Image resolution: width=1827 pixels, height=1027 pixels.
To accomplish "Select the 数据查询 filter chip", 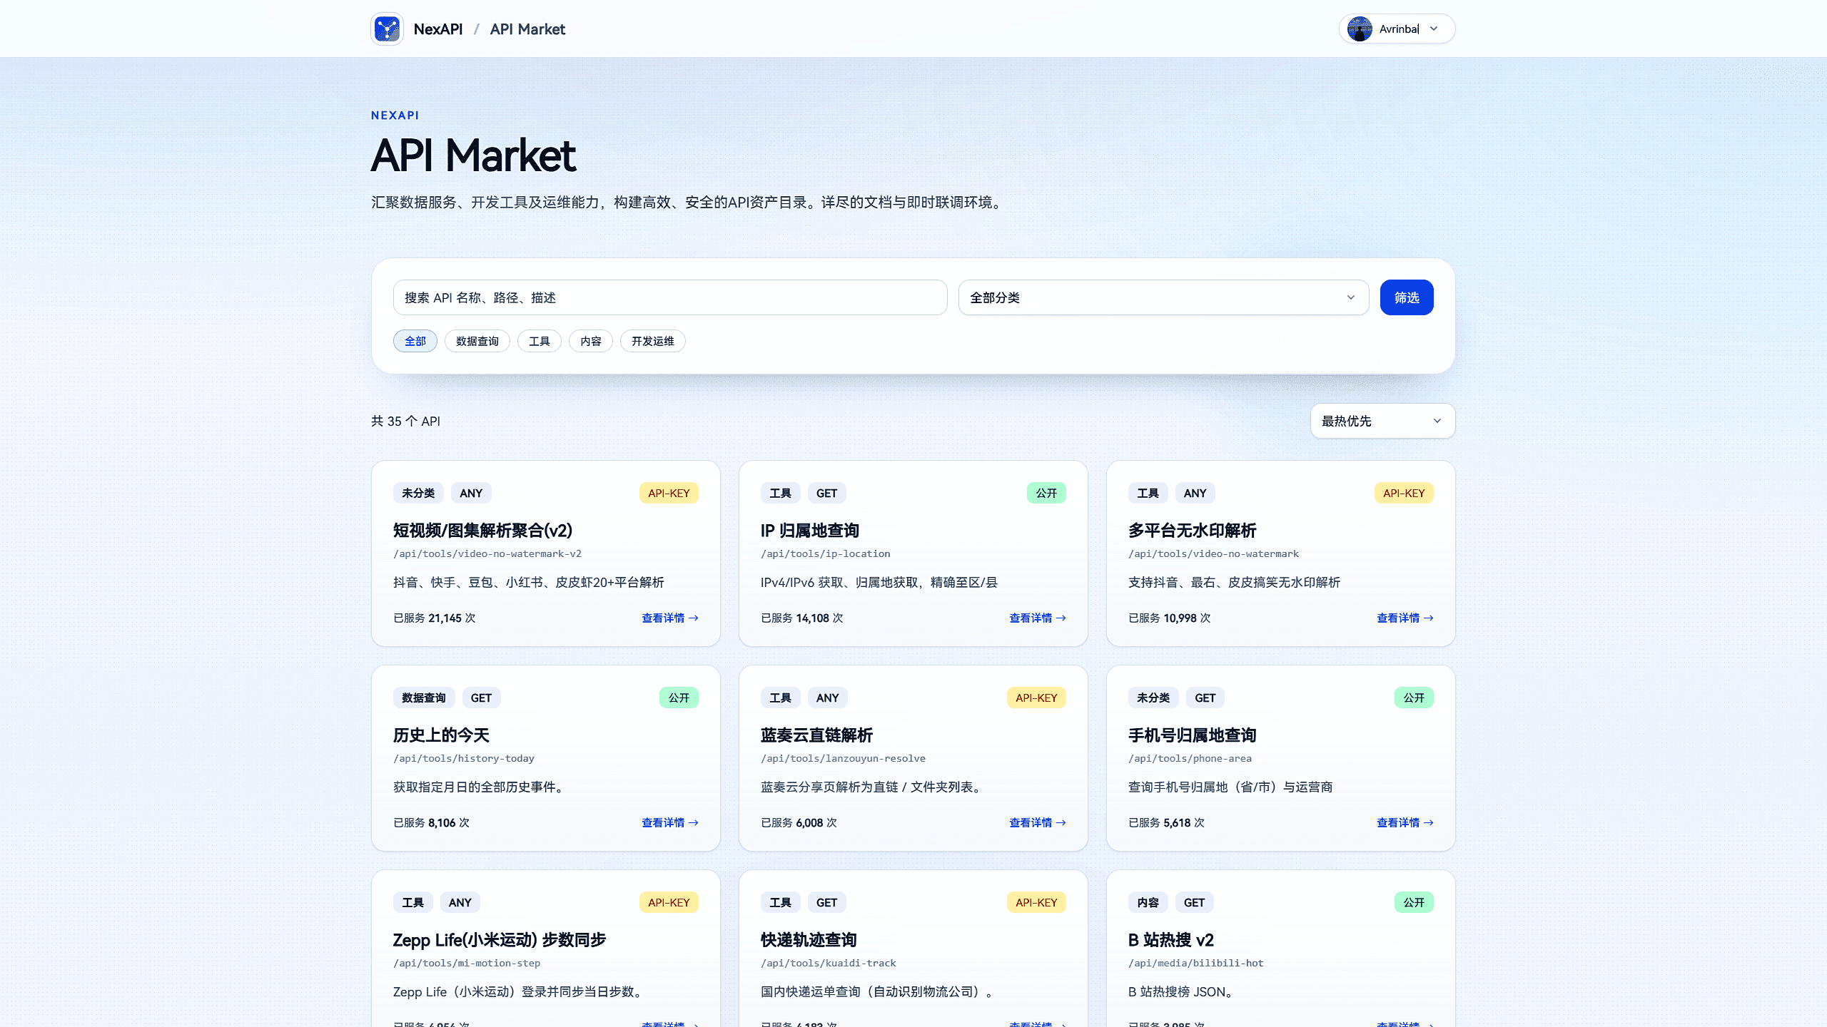I will pos(477,341).
